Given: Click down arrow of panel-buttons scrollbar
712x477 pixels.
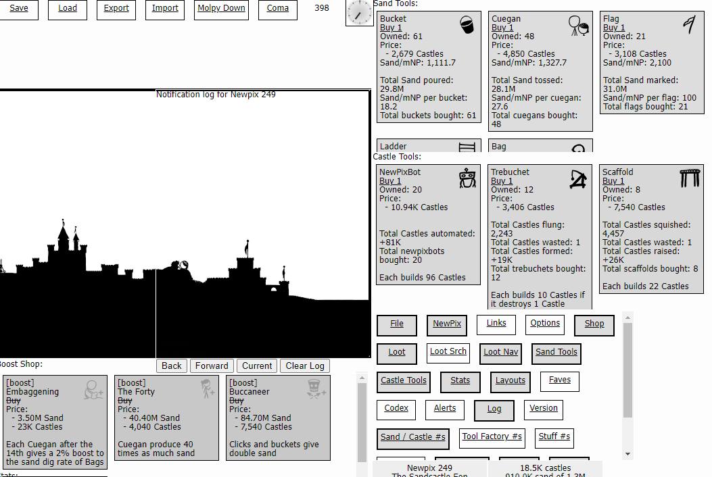Looking at the screenshot, I should 627,453.
